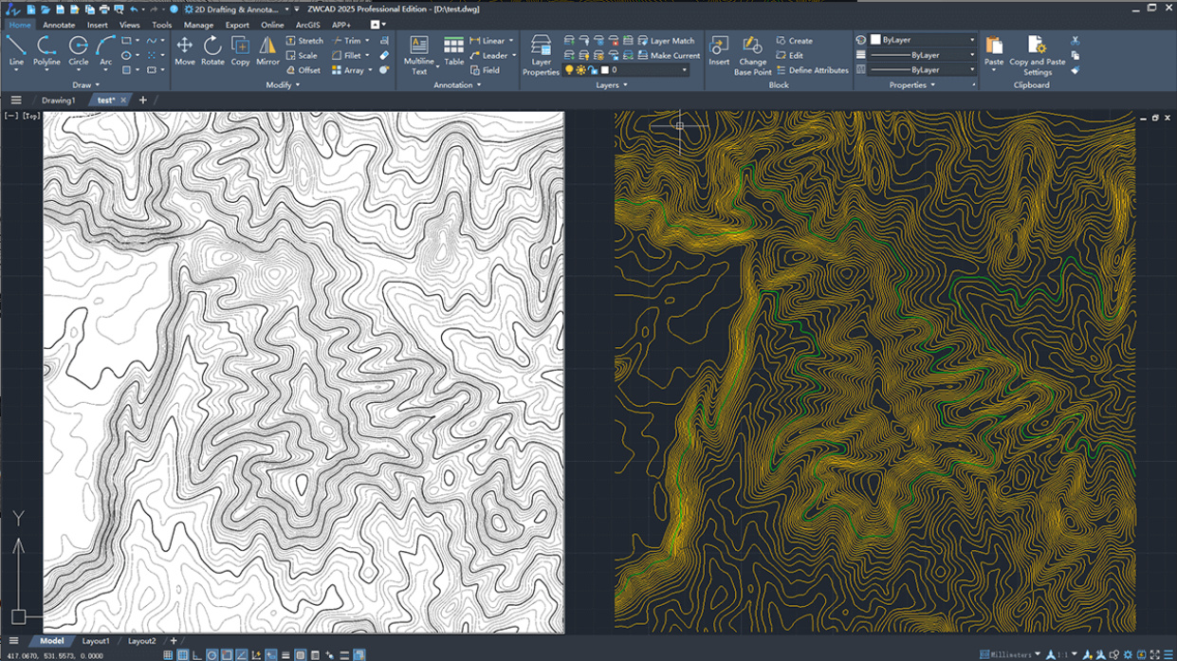
Task: Click the ByLayer color swatch
Action: click(x=875, y=41)
